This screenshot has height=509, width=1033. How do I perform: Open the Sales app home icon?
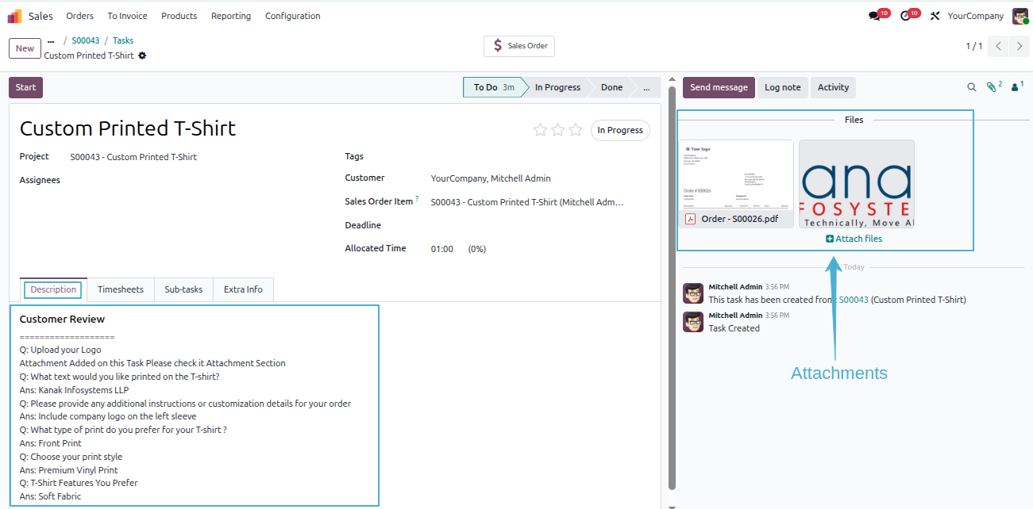[15, 16]
